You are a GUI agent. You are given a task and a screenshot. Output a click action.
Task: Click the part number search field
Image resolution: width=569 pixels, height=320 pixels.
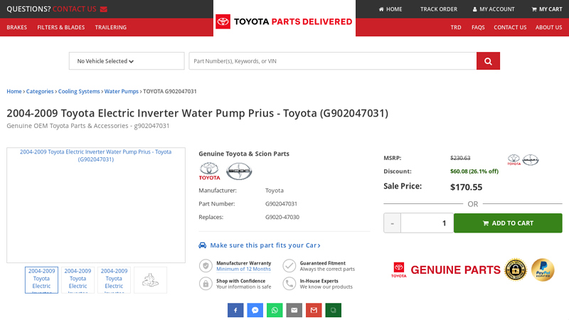[332, 61]
